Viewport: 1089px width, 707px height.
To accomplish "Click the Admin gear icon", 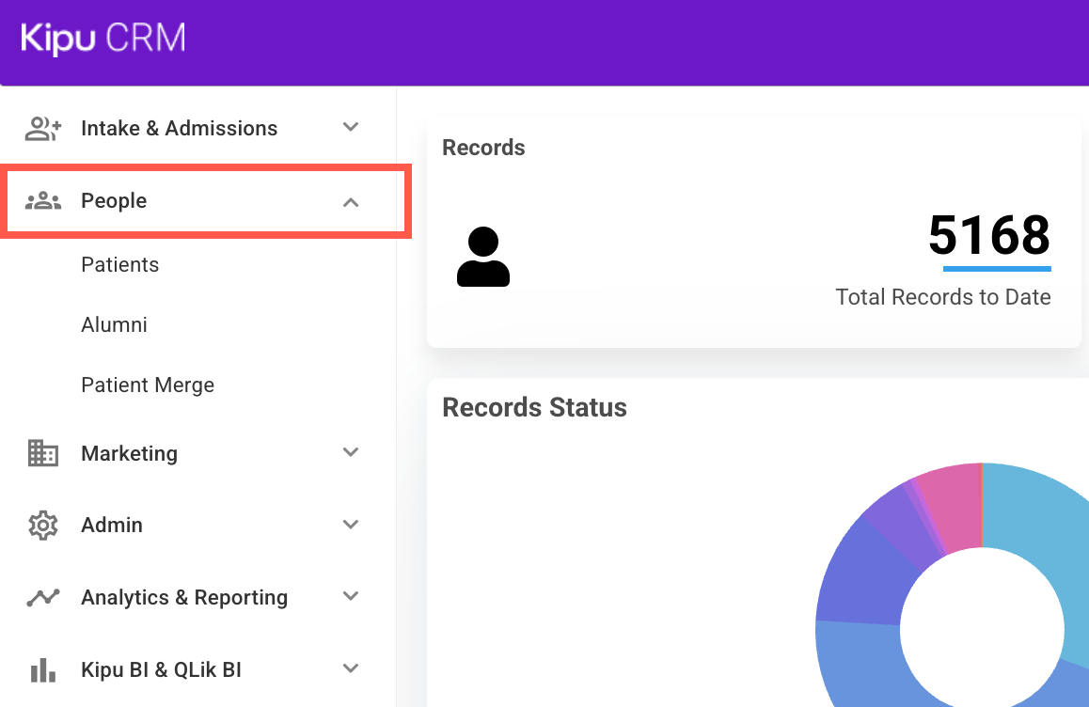I will 43,525.
